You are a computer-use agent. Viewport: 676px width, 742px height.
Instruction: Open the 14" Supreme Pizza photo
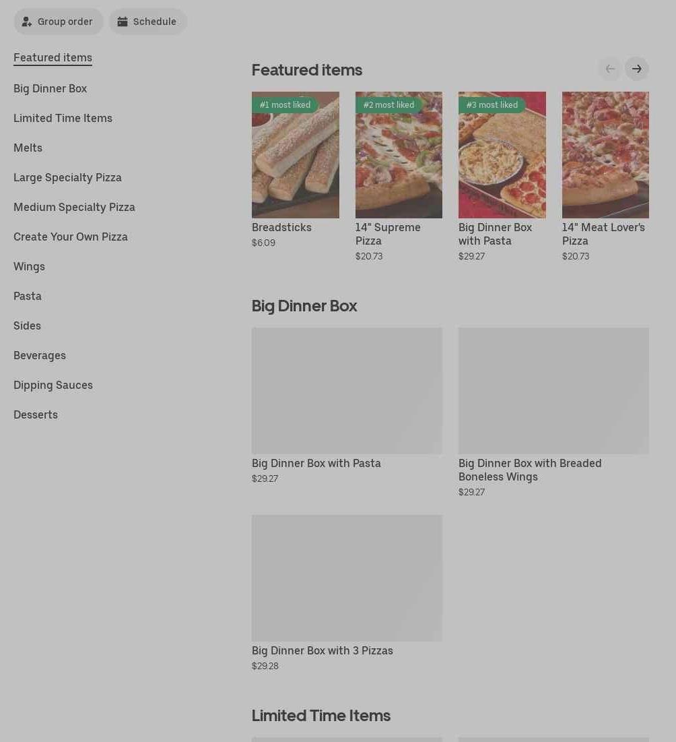(399, 155)
